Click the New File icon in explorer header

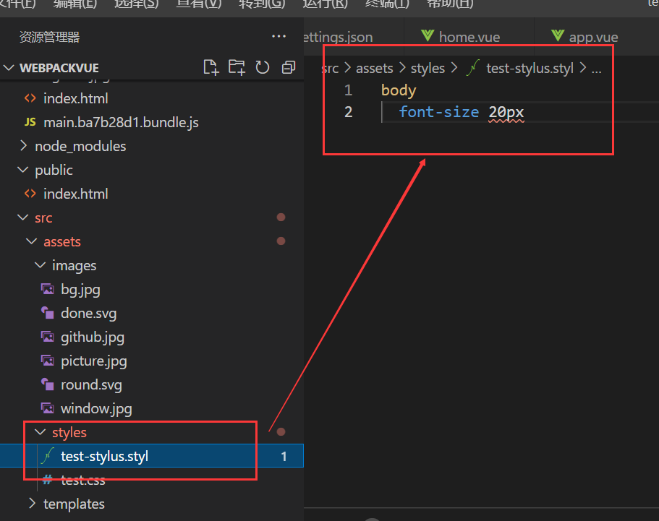tap(211, 68)
